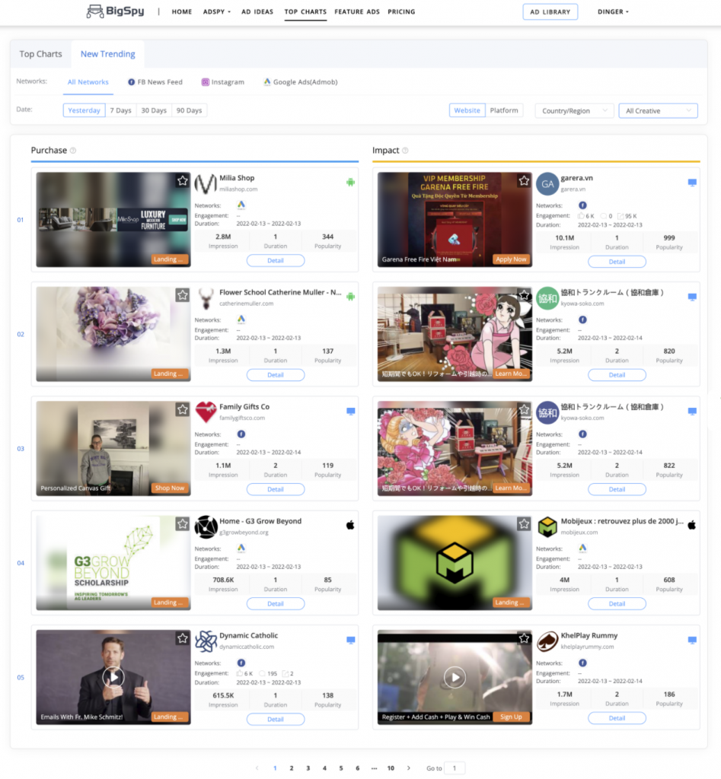721x779 pixels.
Task: Click the Apple icon on G3 Grow Beyond card
Action: pyautogui.click(x=350, y=525)
